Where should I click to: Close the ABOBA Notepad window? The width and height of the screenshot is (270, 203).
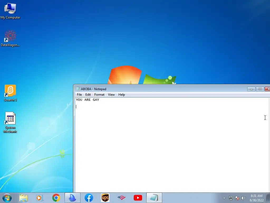(268, 89)
